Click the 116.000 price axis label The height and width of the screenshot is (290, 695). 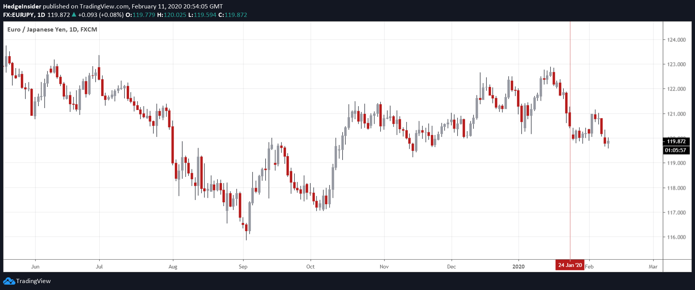(x=677, y=237)
